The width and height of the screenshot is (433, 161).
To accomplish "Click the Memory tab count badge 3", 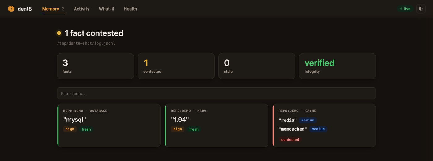I will tap(63, 9).
